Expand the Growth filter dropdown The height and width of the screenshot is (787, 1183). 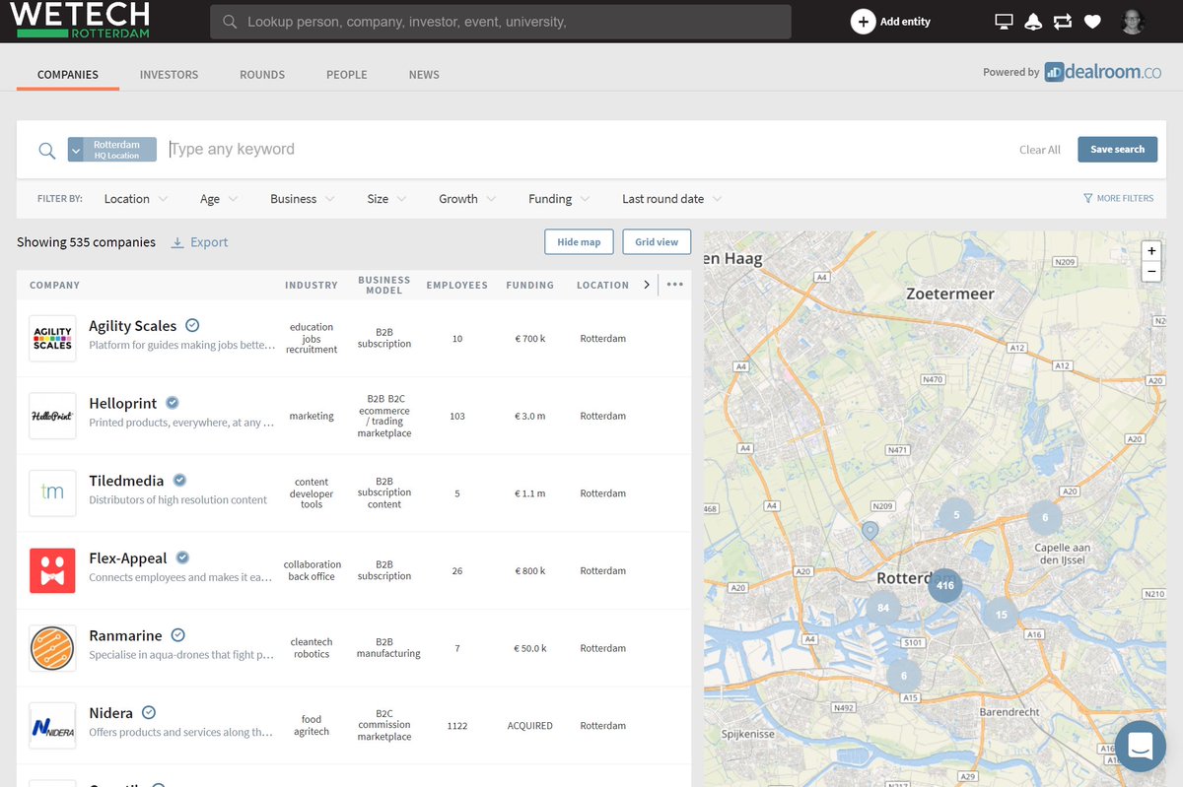467,199
